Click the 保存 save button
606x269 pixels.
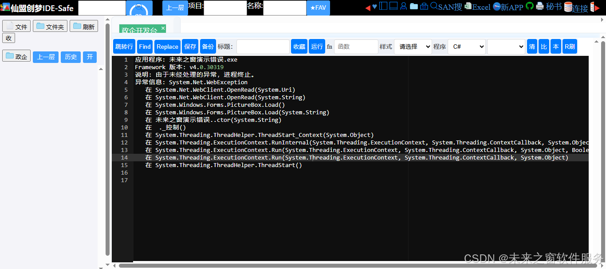coord(190,47)
